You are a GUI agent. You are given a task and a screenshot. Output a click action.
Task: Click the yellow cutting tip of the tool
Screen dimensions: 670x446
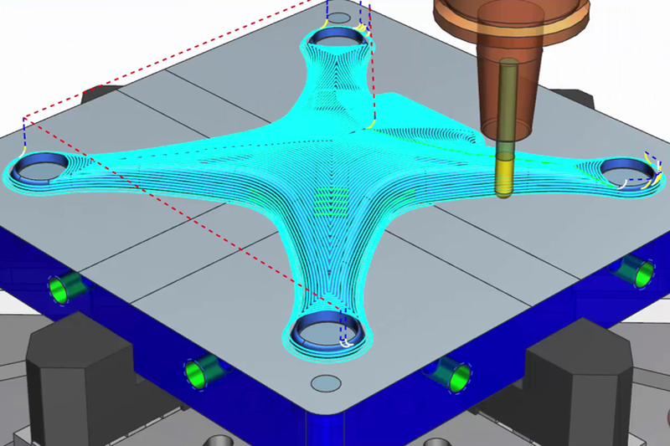pyautogui.click(x=504, y=177)
